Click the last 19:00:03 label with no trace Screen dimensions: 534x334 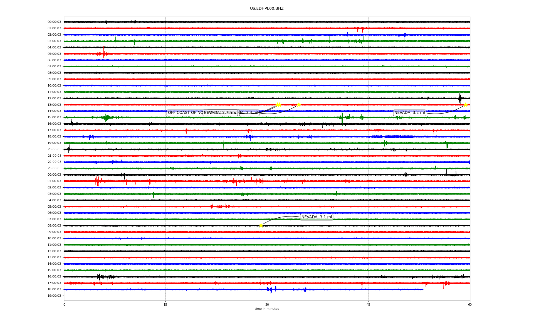[x=54, y=296]
